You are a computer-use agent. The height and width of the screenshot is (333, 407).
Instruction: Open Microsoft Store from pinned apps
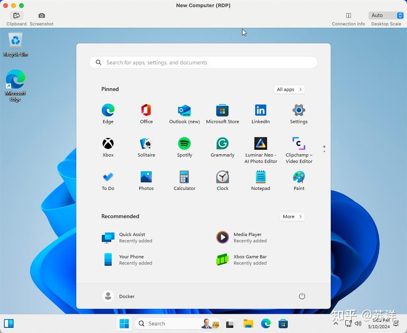tap(223, 114)
